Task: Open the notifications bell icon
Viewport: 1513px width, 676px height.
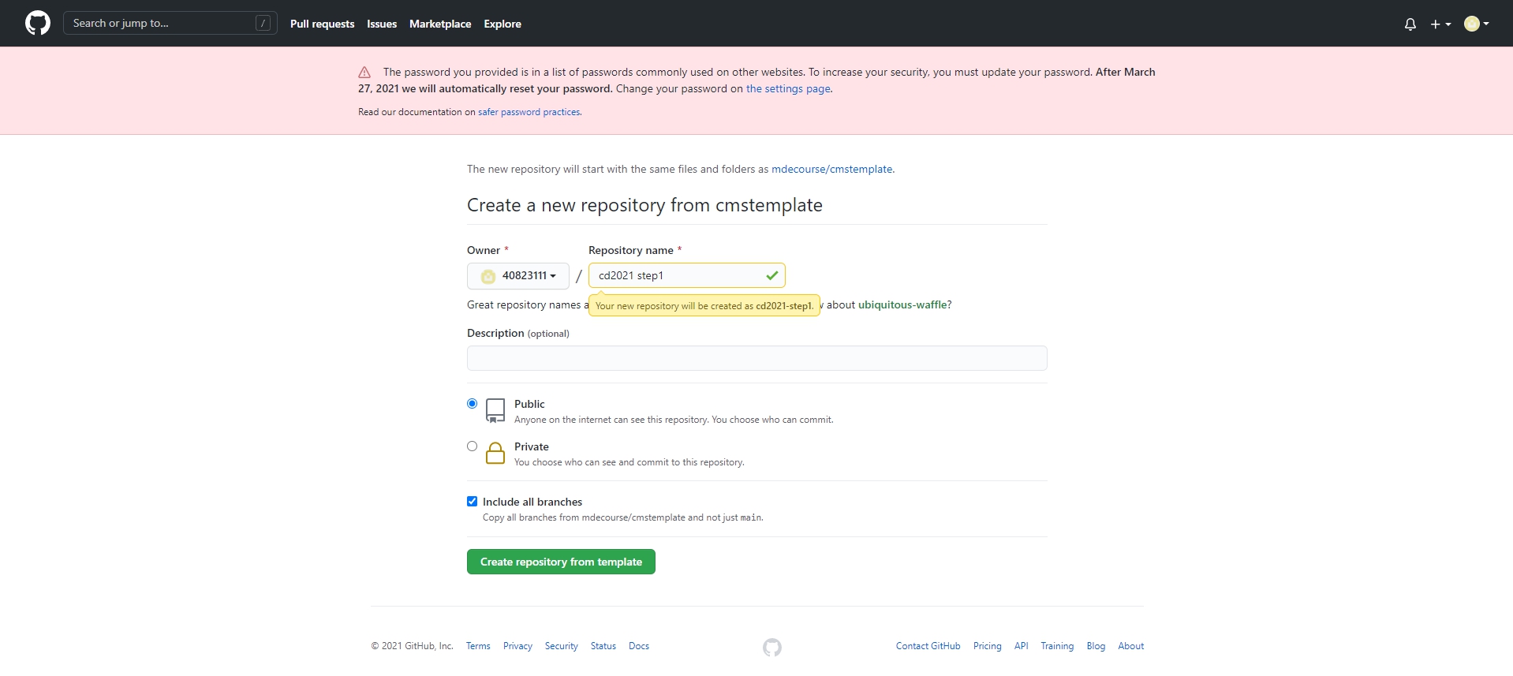Action: pos(1410,24)
